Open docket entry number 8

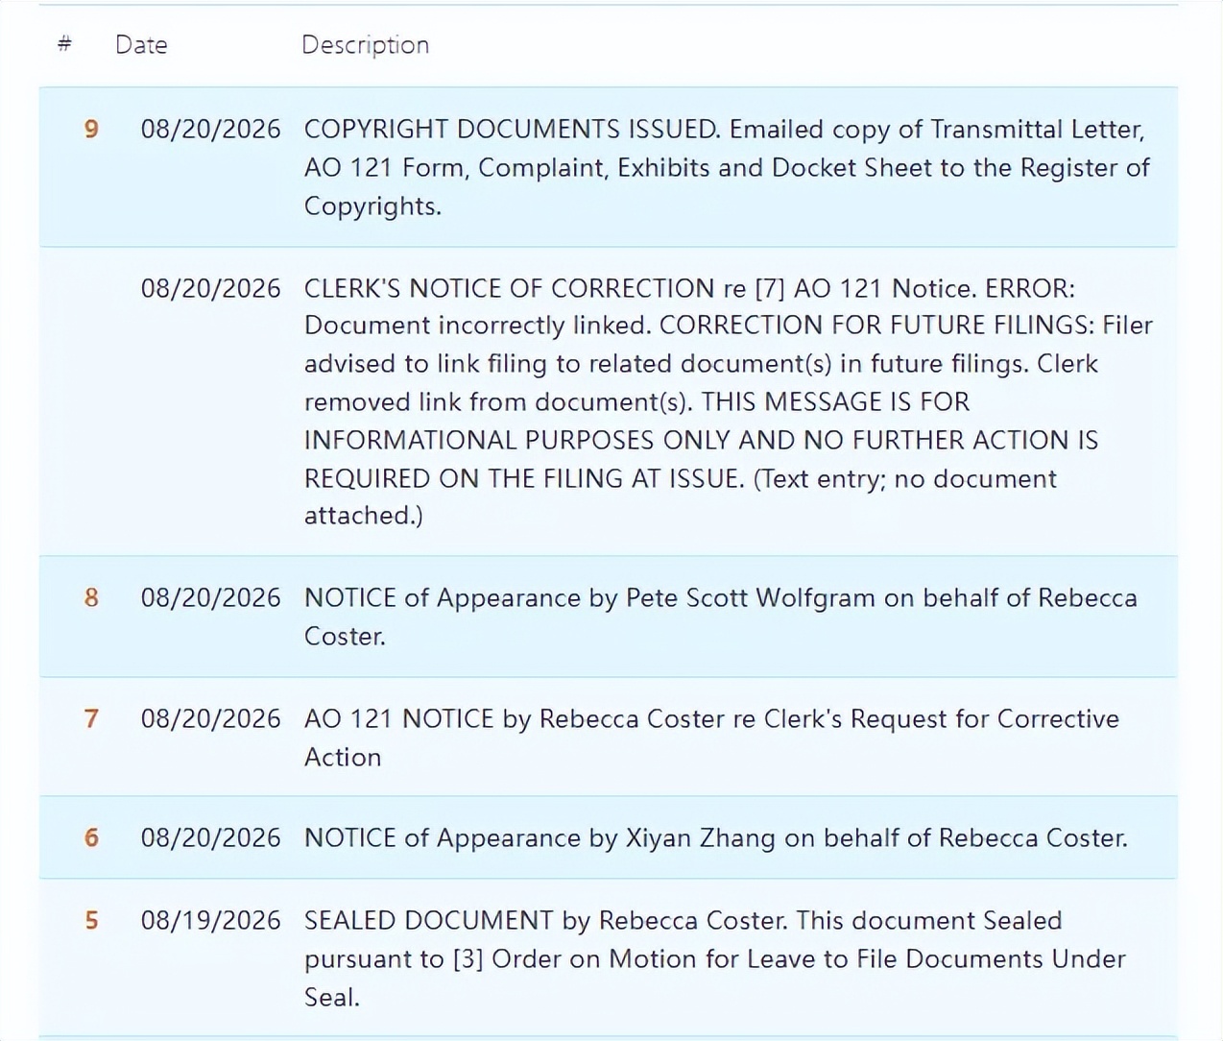[x=91, y=598]
